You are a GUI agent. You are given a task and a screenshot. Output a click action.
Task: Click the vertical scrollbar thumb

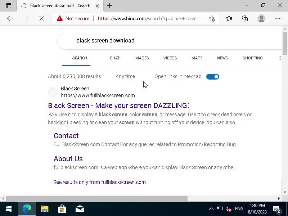tap(285, 43)
